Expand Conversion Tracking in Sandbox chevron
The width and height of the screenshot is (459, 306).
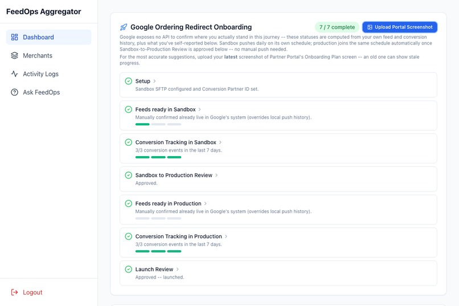pos(220,142)
